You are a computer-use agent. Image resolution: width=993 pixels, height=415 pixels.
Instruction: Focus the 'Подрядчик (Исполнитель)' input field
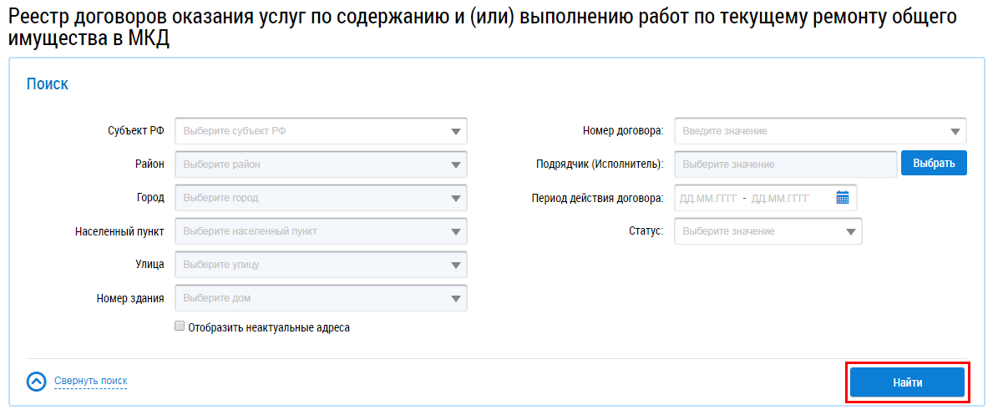point(785,164)
